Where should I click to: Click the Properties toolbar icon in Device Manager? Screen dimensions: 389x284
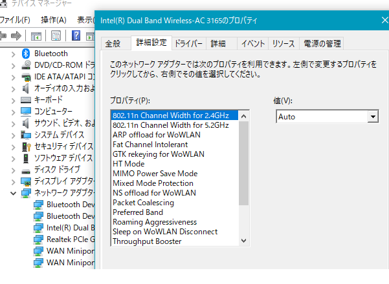coord(56,36)
